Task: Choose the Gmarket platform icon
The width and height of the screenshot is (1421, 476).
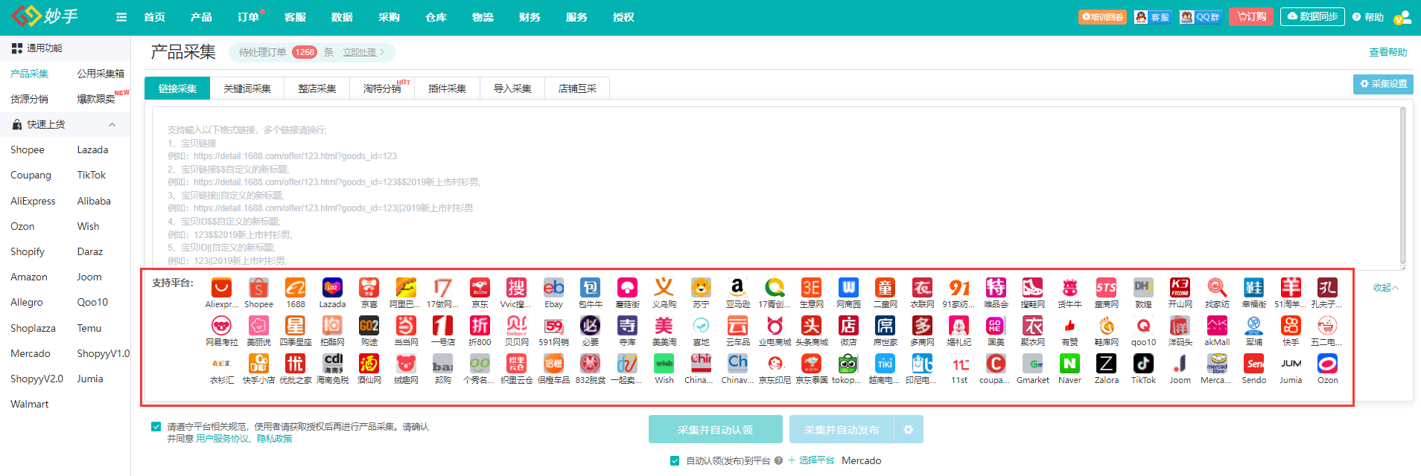Action: coord(1032,363)
